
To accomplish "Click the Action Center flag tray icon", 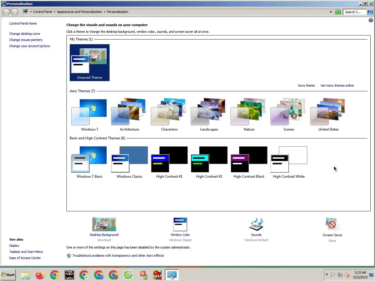I will [x=333, y=275].
